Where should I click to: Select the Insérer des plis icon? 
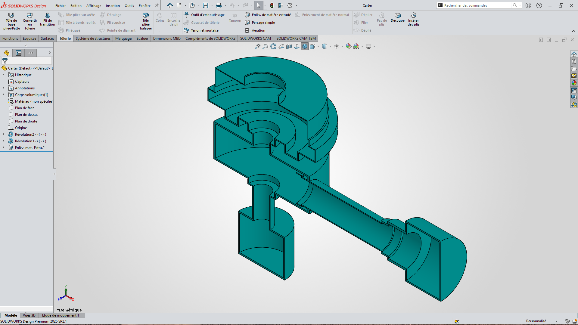tap(413, 20)
